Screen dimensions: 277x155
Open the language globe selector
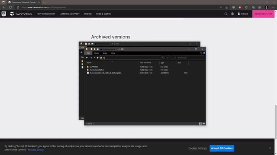click(232, 14)
